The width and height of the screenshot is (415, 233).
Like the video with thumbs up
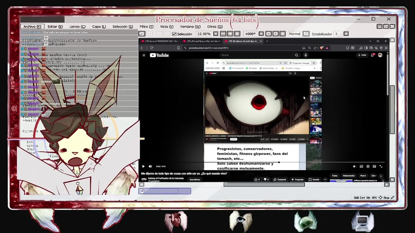click(257, 180)
